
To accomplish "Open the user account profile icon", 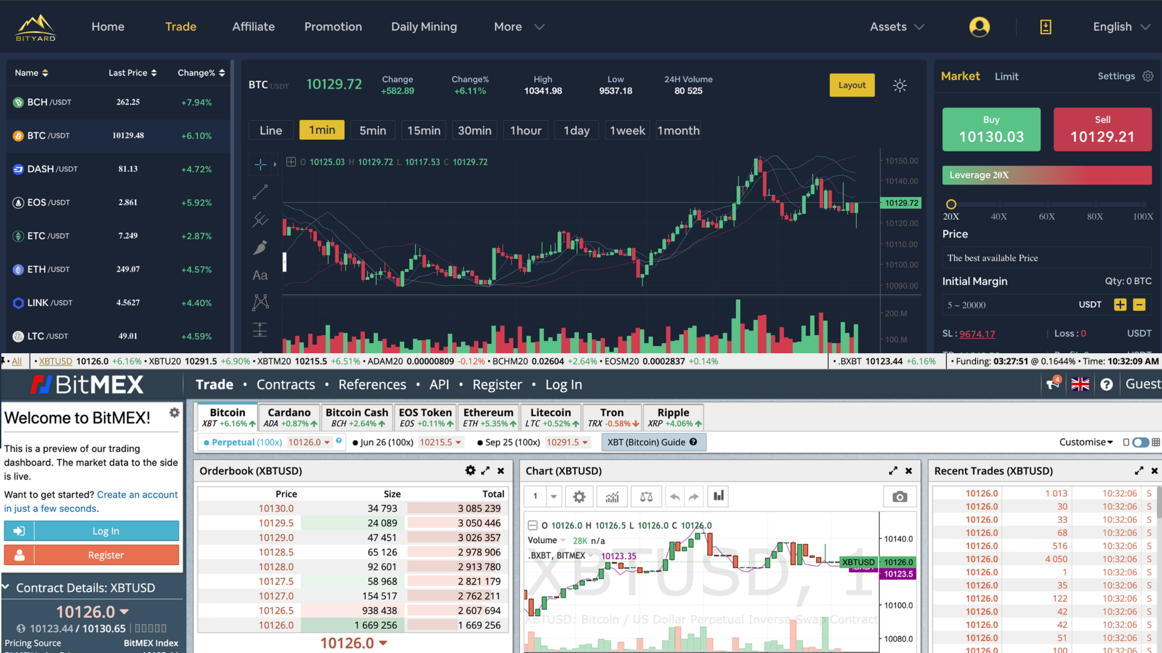I will (x=979, y=27).
